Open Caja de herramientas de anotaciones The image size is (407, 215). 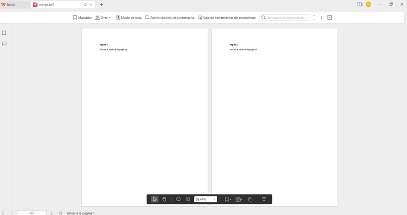(x=227, y=17)
